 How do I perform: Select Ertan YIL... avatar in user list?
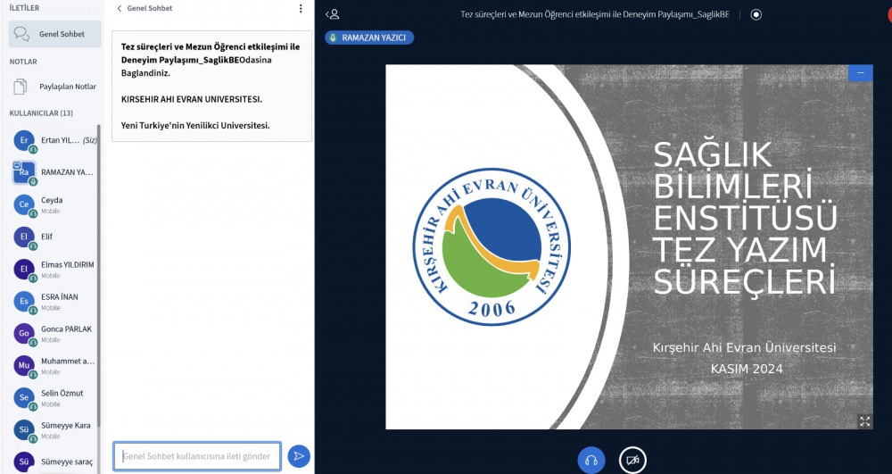[x=24, y=140]
